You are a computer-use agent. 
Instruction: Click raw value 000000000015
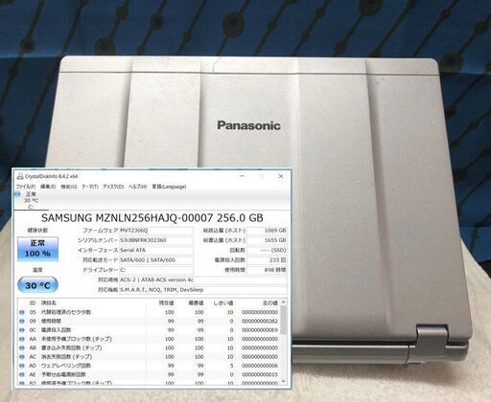point(260,374)
